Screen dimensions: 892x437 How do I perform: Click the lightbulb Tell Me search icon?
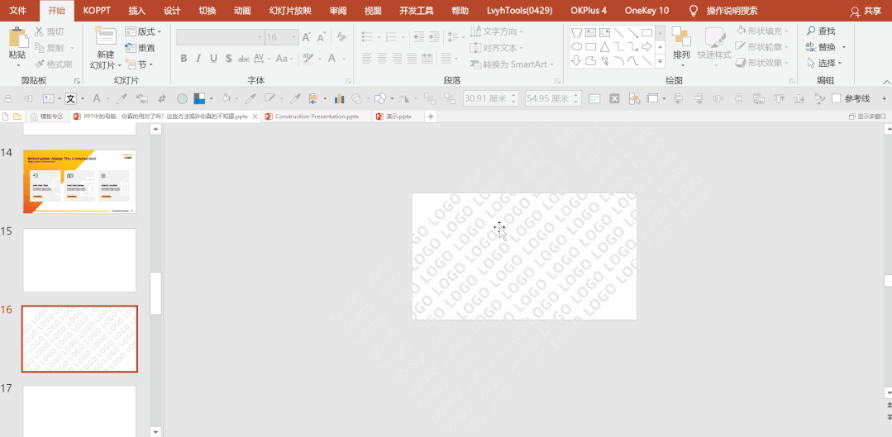(693, 11)
